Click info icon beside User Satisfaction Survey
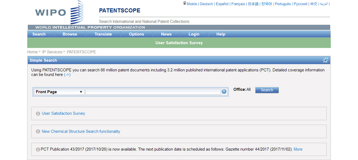This screenshot has width=358, height=160. pos(38,114)
